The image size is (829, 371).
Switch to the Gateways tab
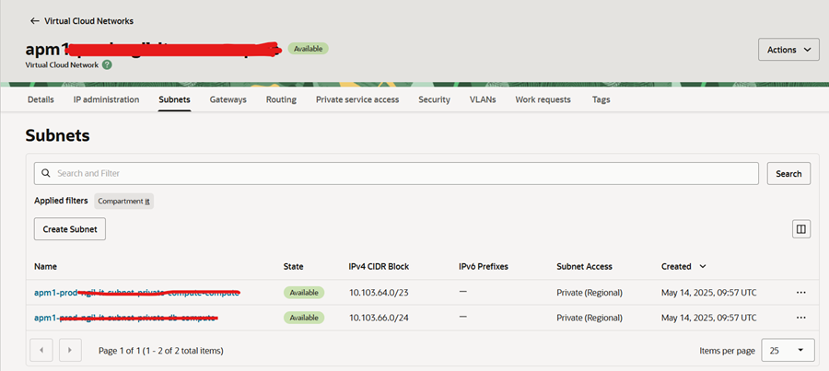point(228,99)
